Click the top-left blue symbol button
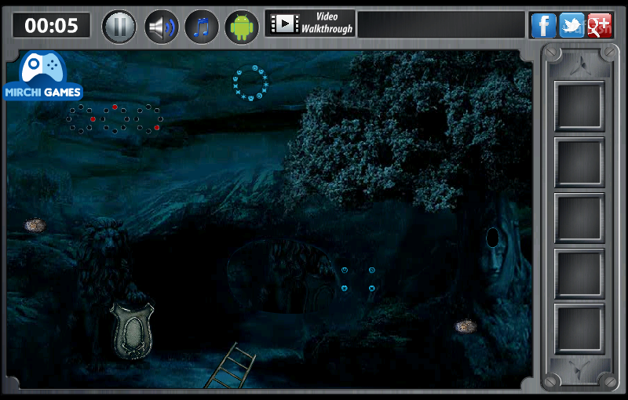 (345, 270)
